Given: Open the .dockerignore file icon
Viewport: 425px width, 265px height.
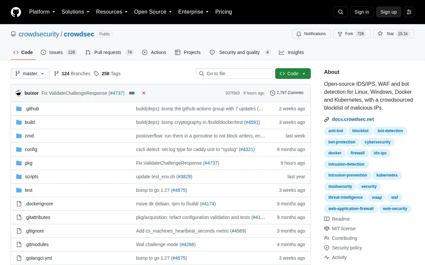Looking at the screenshot, I should (19, 204).
